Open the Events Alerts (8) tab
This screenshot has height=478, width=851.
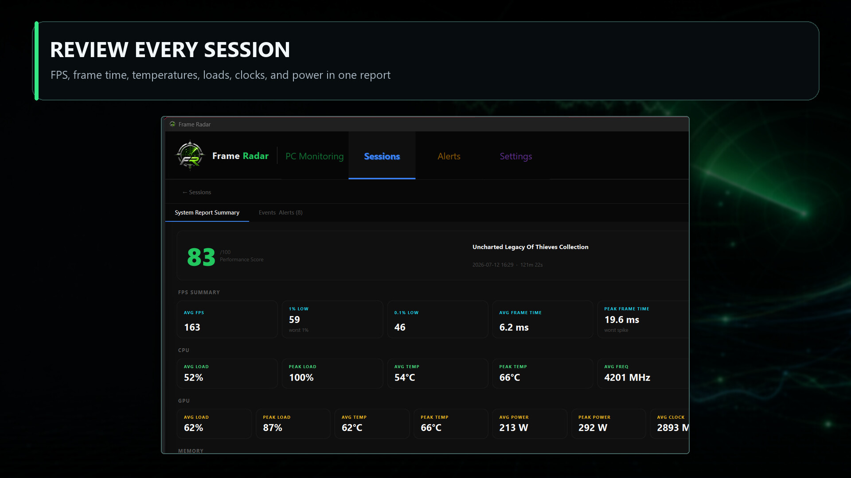pos(281,212)
